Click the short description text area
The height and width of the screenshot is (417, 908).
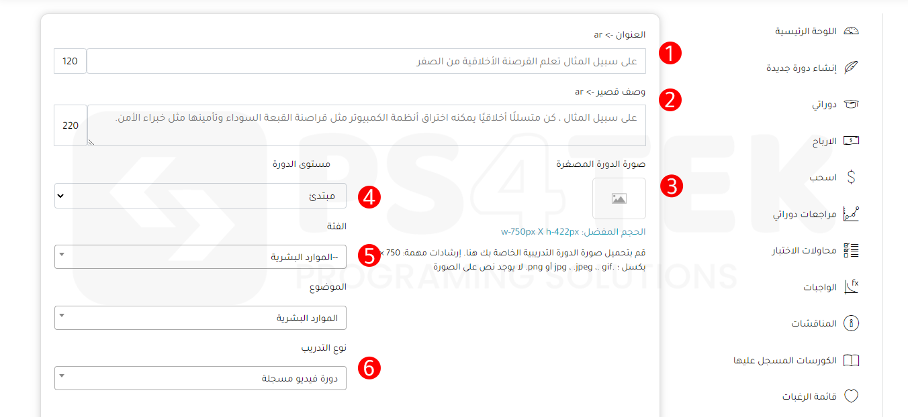click(366, 125)
